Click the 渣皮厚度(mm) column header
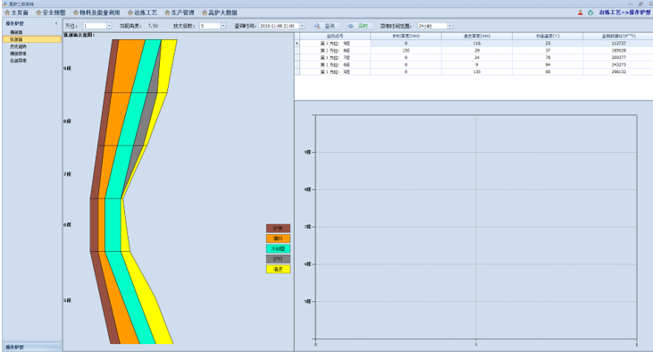The image size is (653, 352). click(477, 37)
